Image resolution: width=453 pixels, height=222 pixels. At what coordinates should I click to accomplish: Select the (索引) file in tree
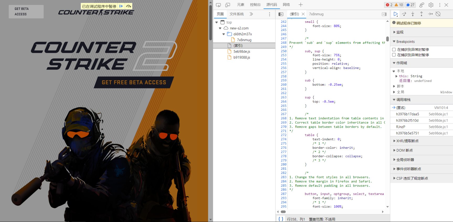click(x=244, y=46)
